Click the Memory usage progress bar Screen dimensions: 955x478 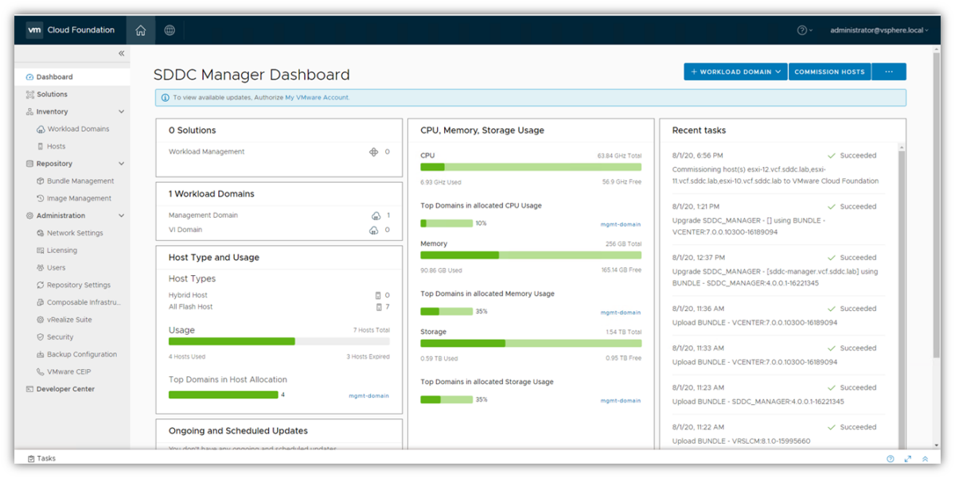[x=531, y=255]
